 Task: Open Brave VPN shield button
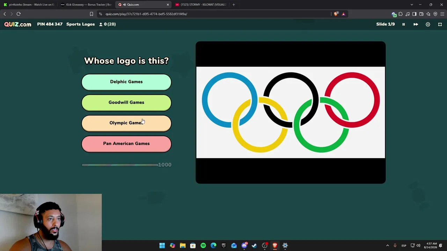pyautogui.click(x=435, y=14)
